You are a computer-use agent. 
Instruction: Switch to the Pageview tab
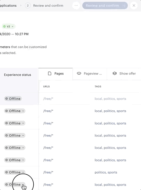click(90, 73)
